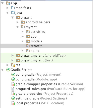Screen dimensions: 93x108
Task: Click package icon of app under myrent
Action: [x=28, y=36]
